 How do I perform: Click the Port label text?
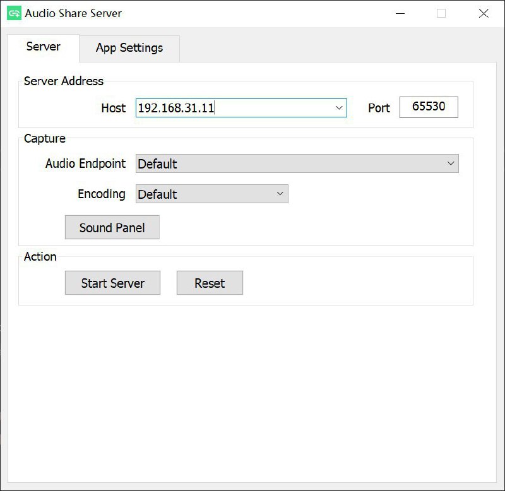coord(379,108)
